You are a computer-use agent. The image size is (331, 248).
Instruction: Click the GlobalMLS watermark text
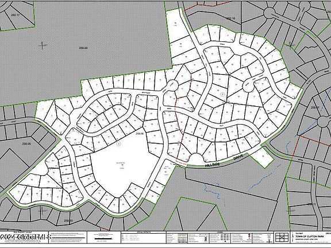(26, 237)
